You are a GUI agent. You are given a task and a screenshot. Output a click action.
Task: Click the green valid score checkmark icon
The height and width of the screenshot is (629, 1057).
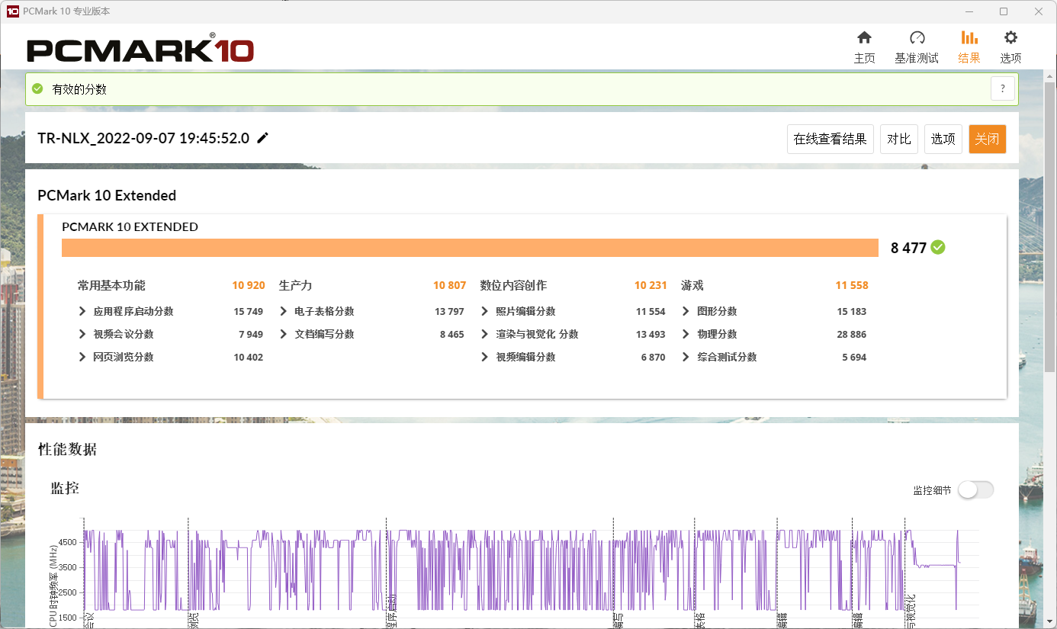37,88
